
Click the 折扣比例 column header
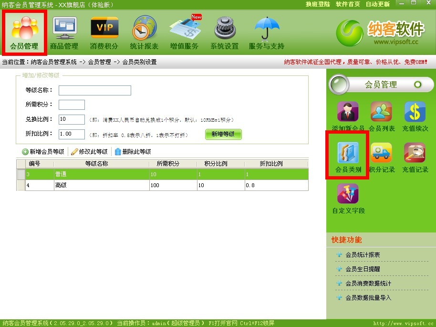pyautogui.click(x=276, y=164)
